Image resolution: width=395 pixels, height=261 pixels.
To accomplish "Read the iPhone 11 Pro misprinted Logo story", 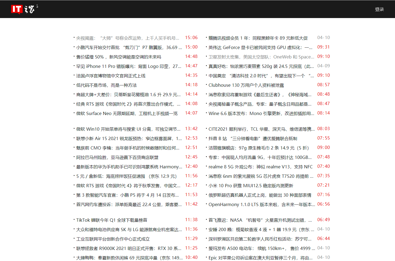I will [x=127, y=66].
